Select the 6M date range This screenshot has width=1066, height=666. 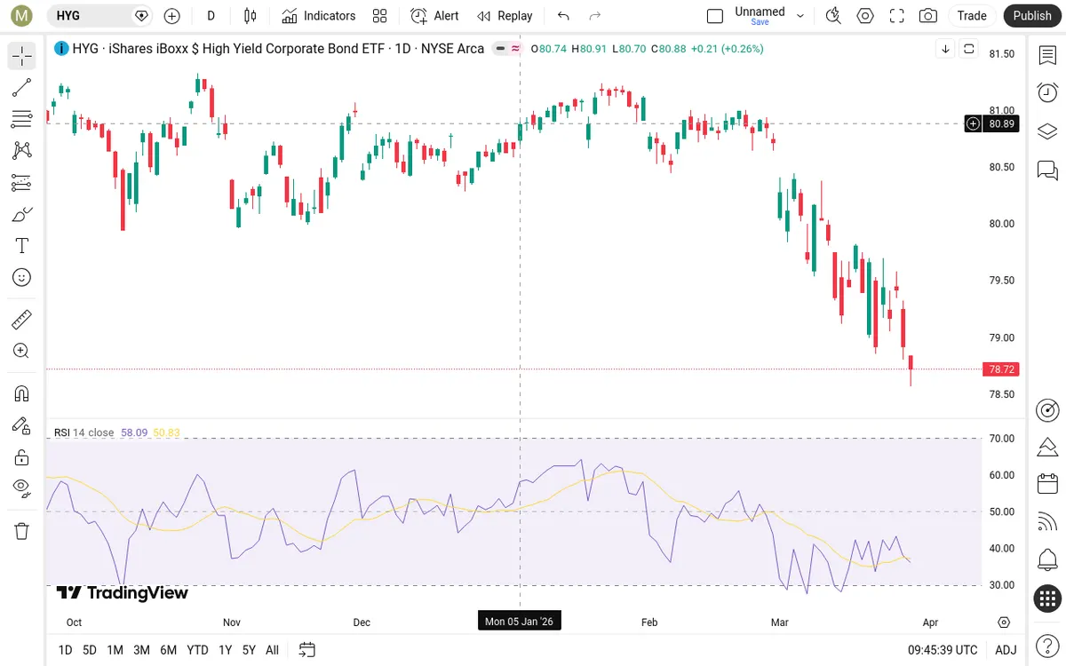click(x=168, y=650)
